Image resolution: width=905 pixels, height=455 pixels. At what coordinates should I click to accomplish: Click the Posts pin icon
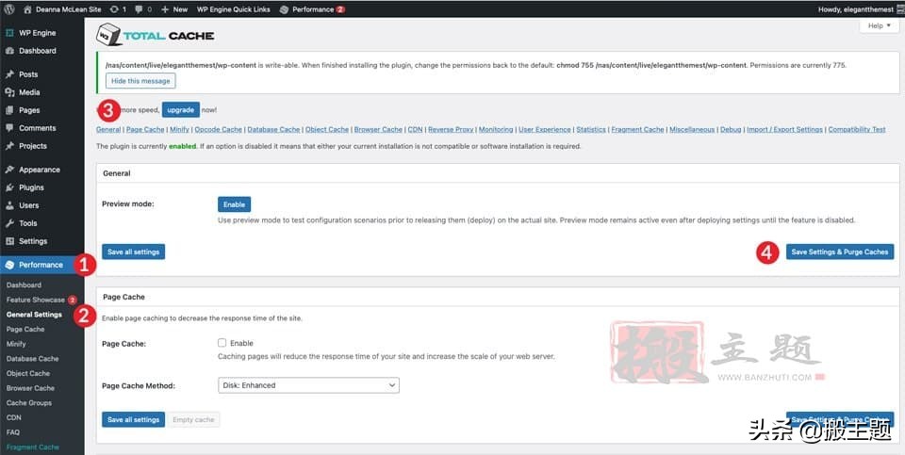[9, 74]
